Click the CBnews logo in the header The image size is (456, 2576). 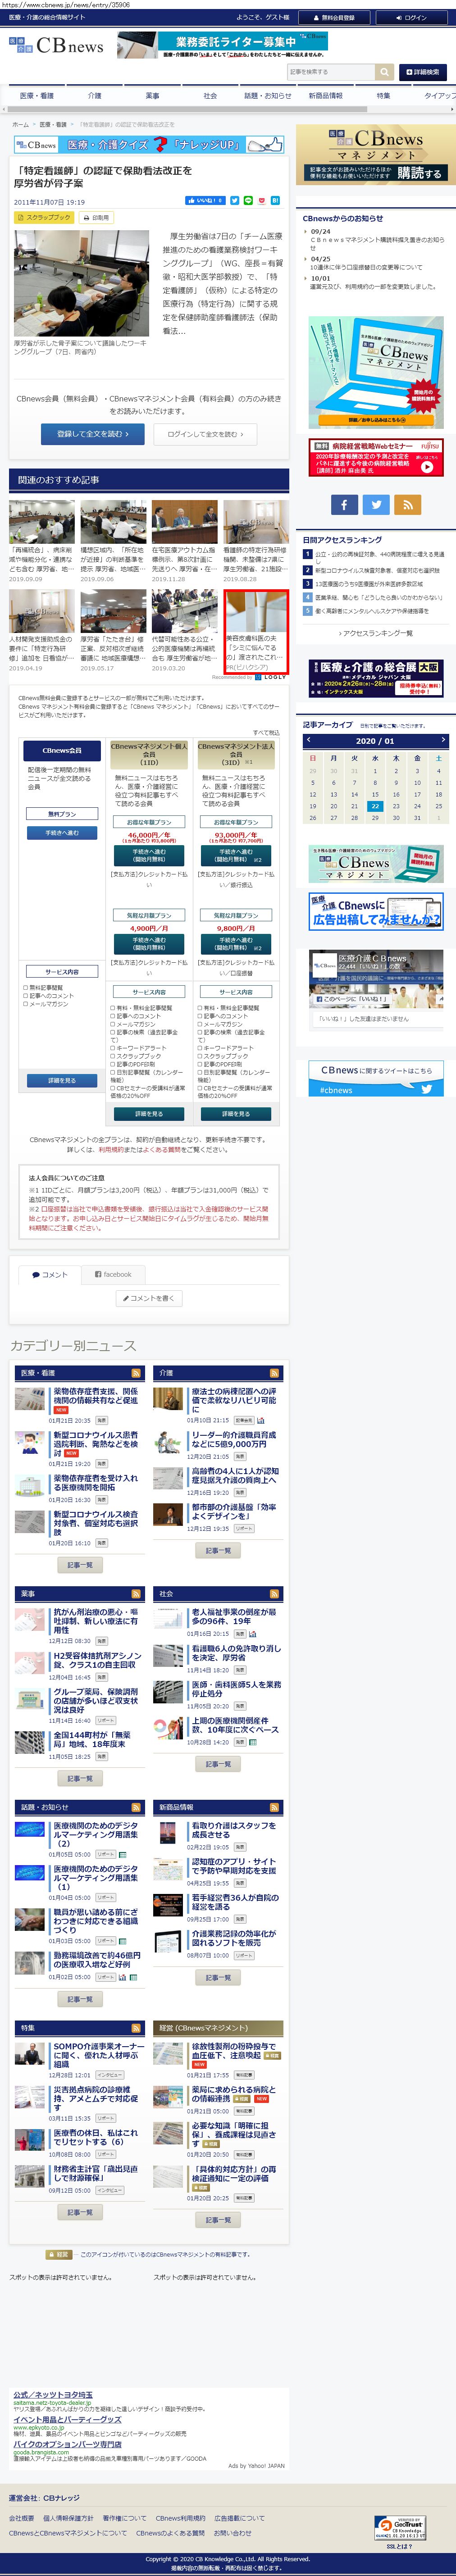click(56, 45)
